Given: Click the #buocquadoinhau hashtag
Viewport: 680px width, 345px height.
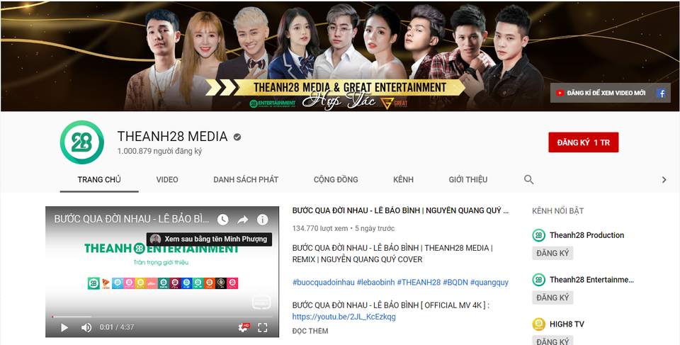Looking at the screenshot, I should [324, 283].
